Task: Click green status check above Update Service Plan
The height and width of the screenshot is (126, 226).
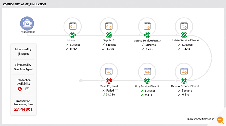Action: [x=184, y=35]
